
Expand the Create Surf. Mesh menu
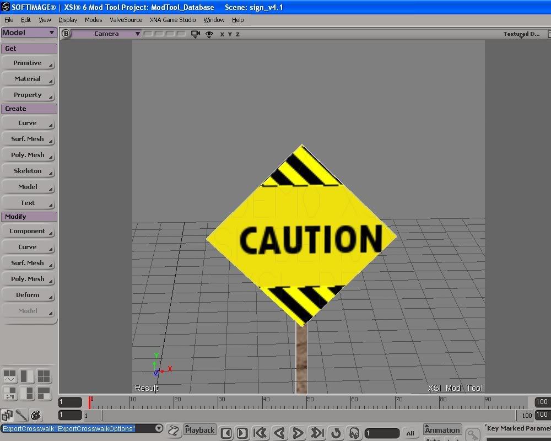[28, 139]
